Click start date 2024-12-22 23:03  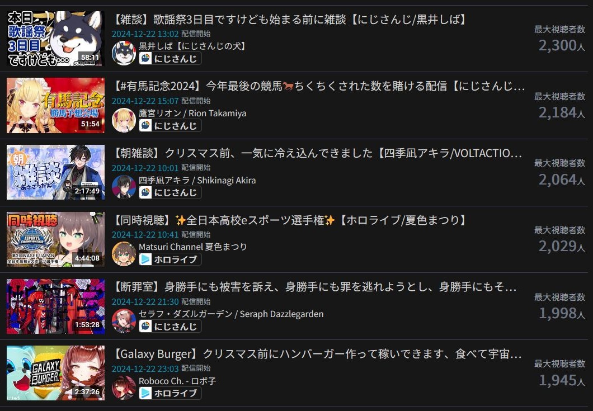[145, 369]
